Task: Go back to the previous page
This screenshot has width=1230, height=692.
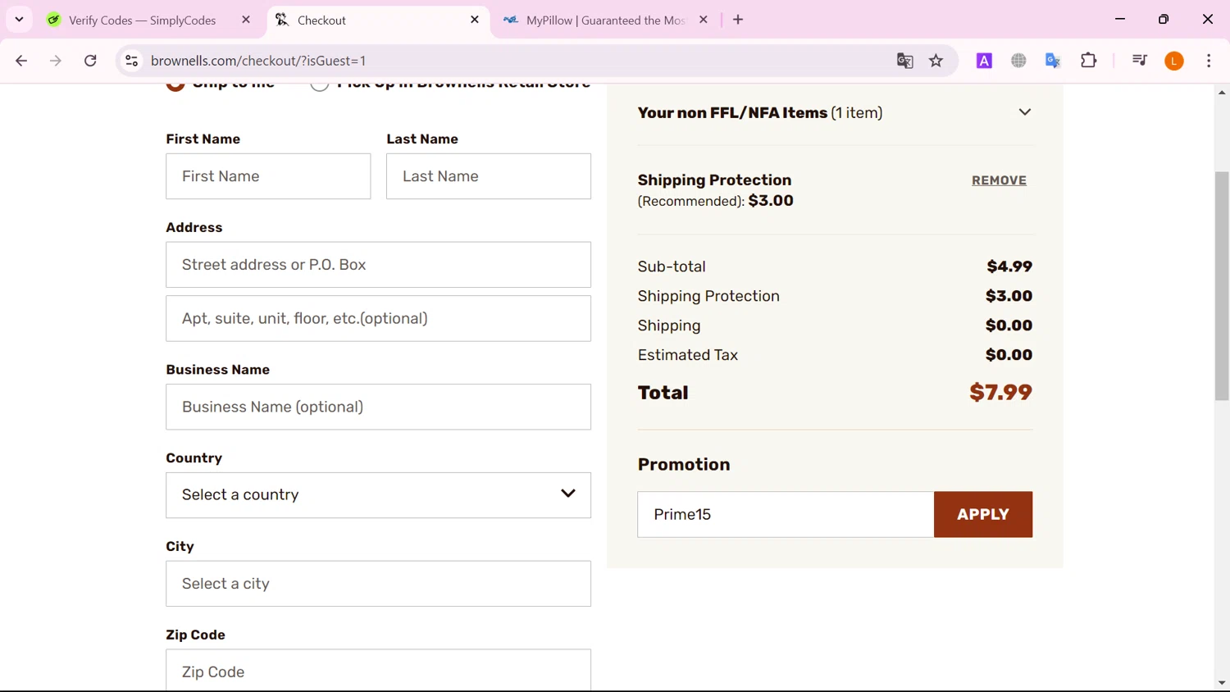Action: pos(21,61)
